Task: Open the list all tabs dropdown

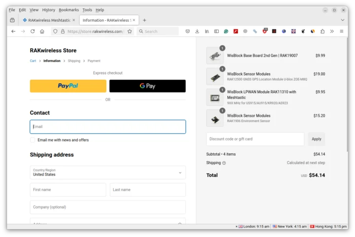Action: click(x=12, y=20)
